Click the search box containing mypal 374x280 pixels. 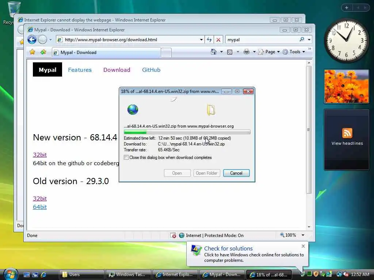(x=262, y=40)
